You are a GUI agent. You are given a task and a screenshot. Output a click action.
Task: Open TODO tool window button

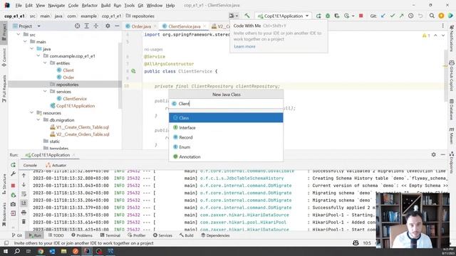pyautogui.click(x=56, y=235)
